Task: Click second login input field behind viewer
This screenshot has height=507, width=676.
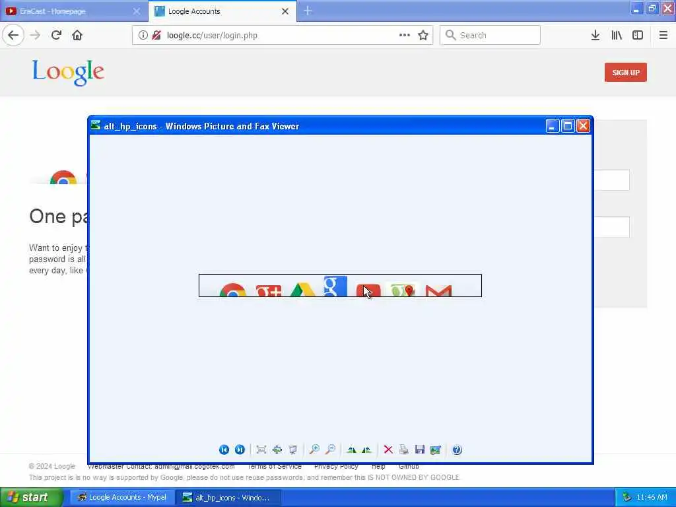Action: (x=612, y=227)
